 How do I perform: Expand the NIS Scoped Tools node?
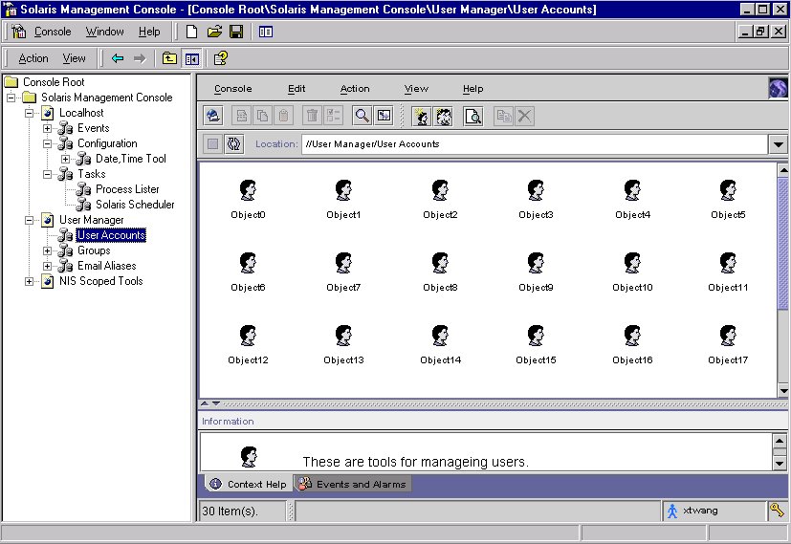coord(30,281)
